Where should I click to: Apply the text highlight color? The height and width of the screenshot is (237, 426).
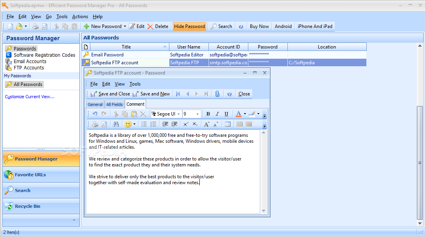252,114
